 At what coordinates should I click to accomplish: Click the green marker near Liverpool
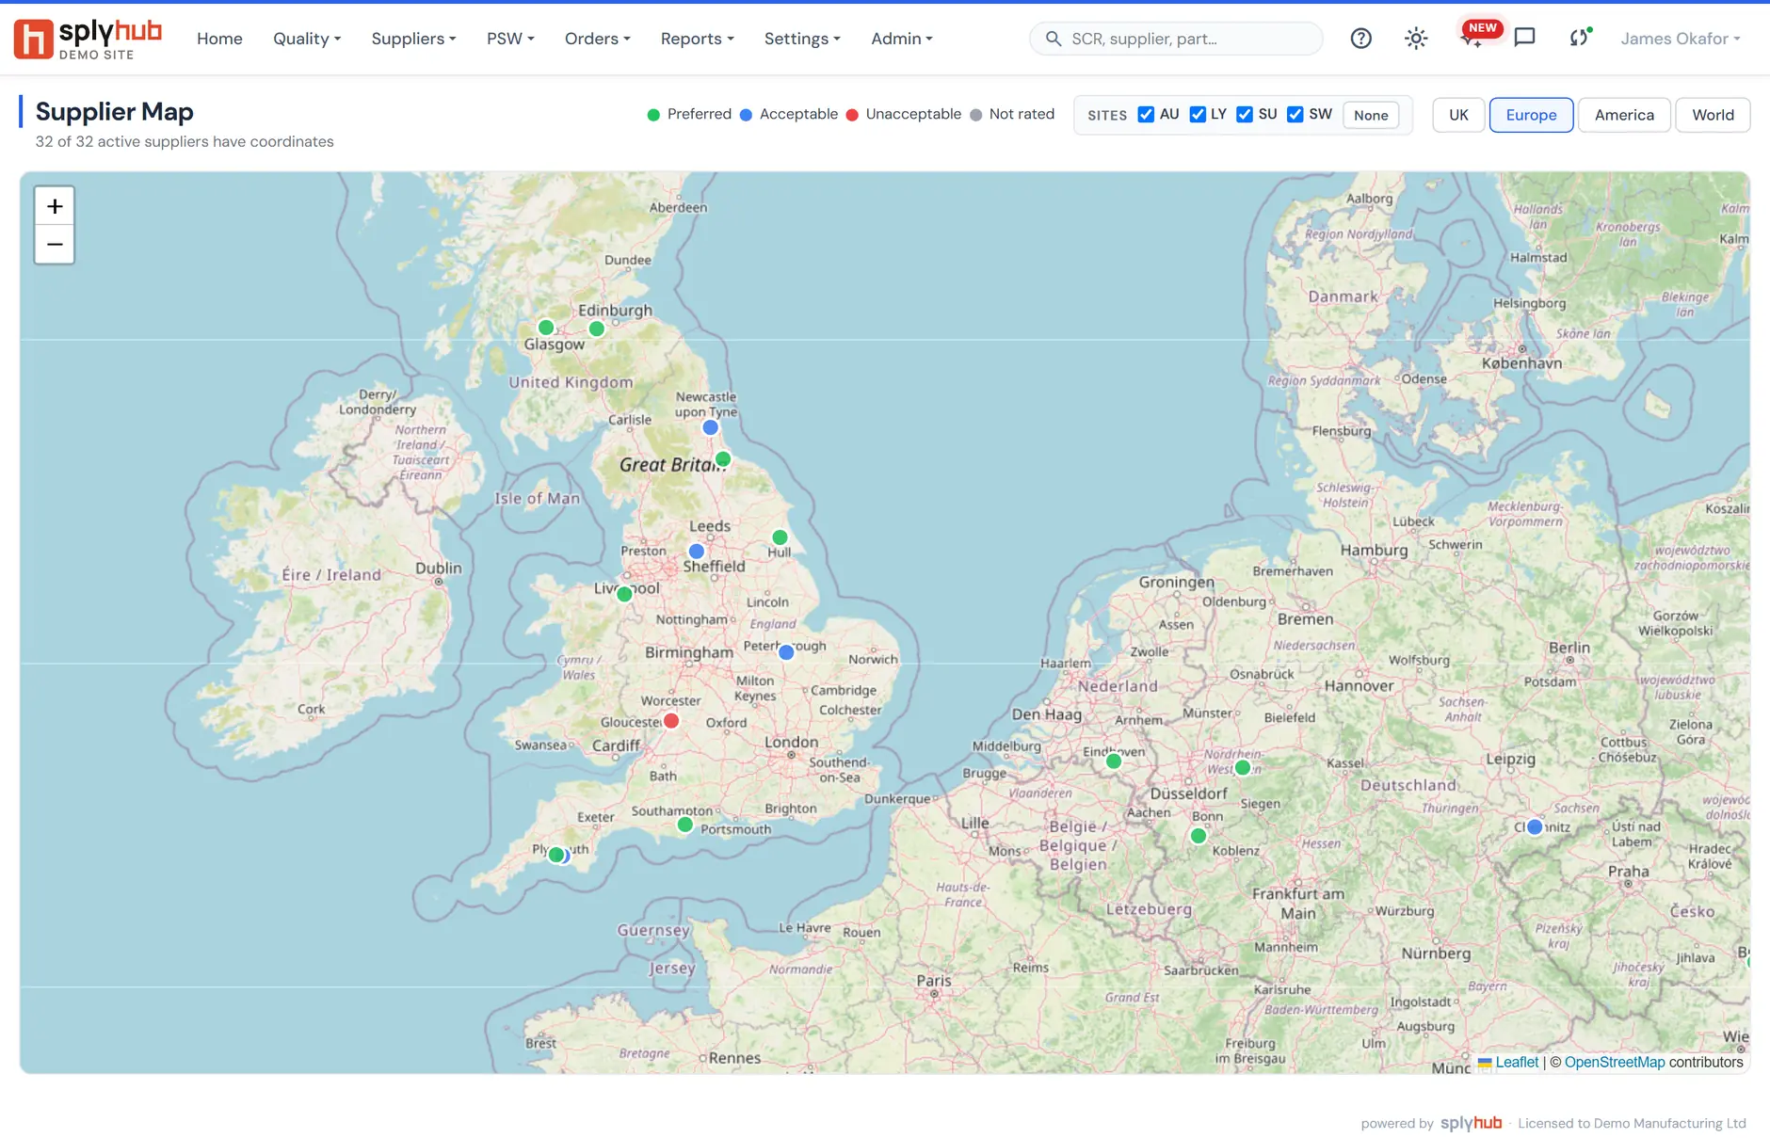[624, 594]
